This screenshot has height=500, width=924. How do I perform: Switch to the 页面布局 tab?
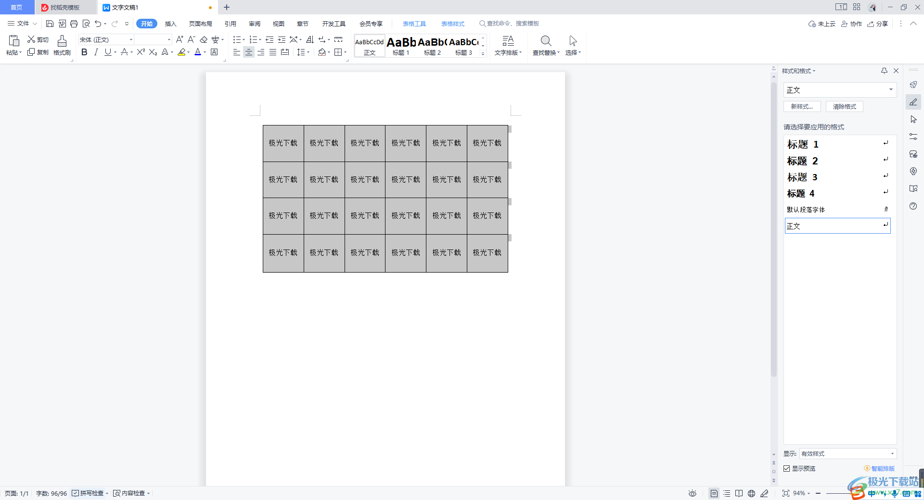click(x=201, y=24)
